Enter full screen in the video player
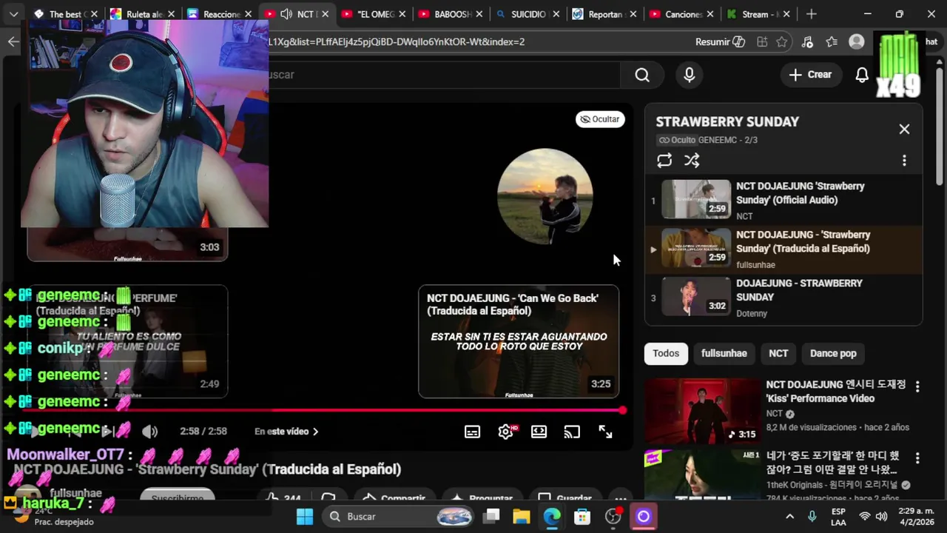 605,432
